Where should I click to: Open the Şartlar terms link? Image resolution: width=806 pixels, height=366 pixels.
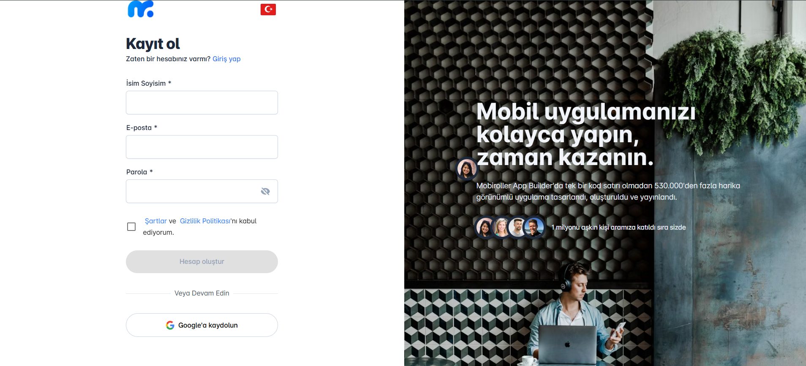pos(156,221)
